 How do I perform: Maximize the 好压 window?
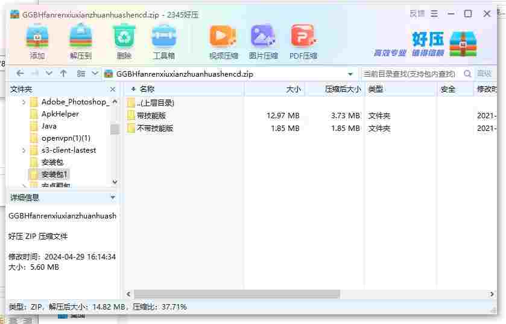tap(468, 14)
